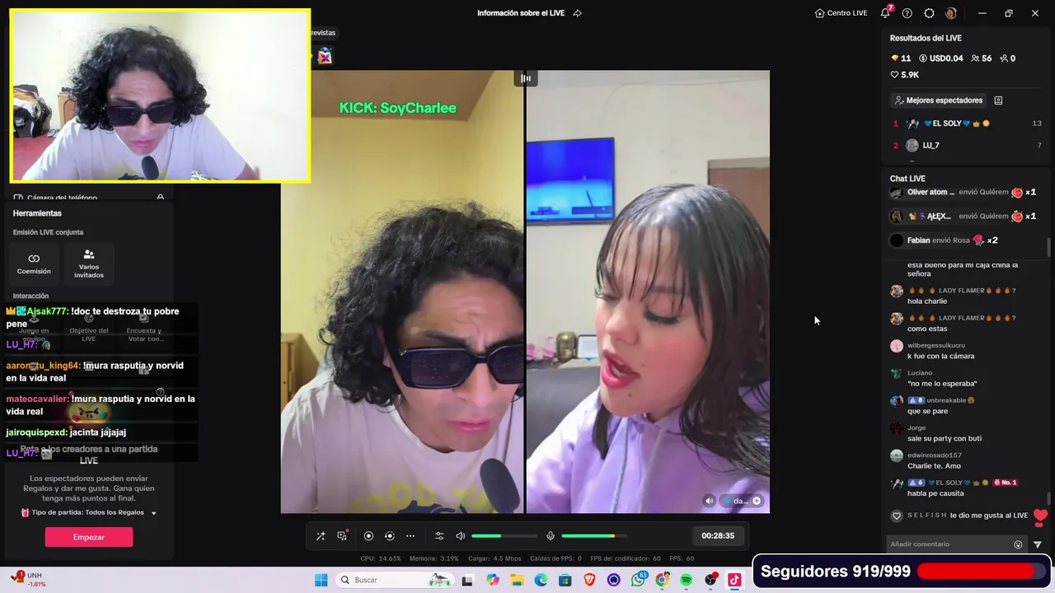Click the taskbar Buscar search box

click(396, 580)
